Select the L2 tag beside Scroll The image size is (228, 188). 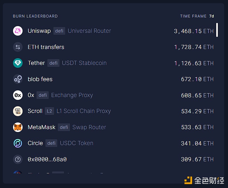coord(49,111)
